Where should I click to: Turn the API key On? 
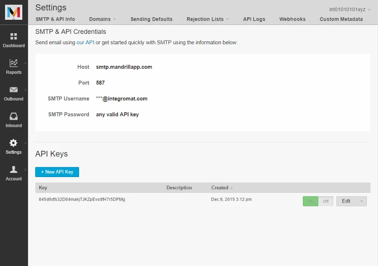click(311, 201)
